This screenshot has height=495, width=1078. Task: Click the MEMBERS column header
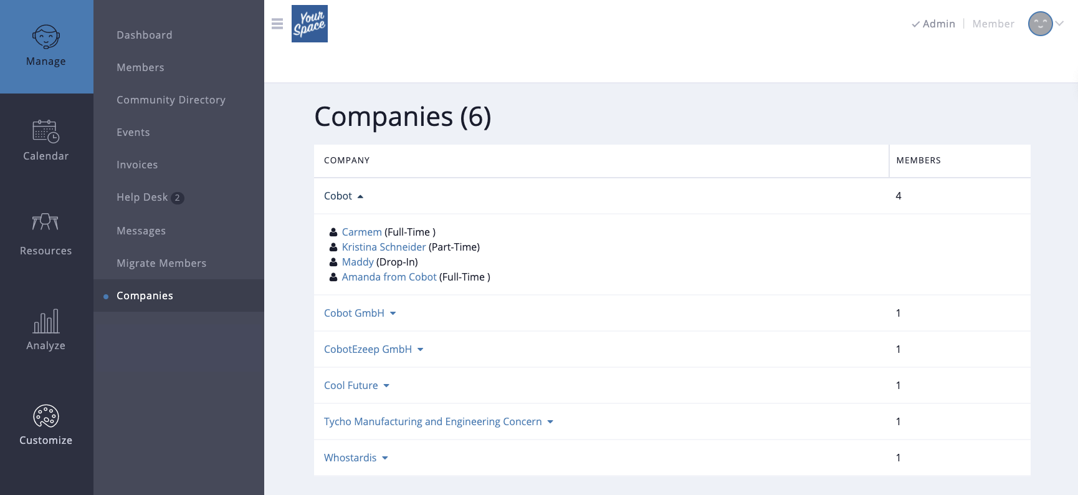point(918,160)
